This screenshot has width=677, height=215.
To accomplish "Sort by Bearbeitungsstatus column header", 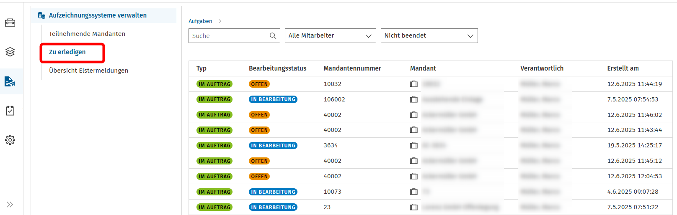I will (277, 68).
